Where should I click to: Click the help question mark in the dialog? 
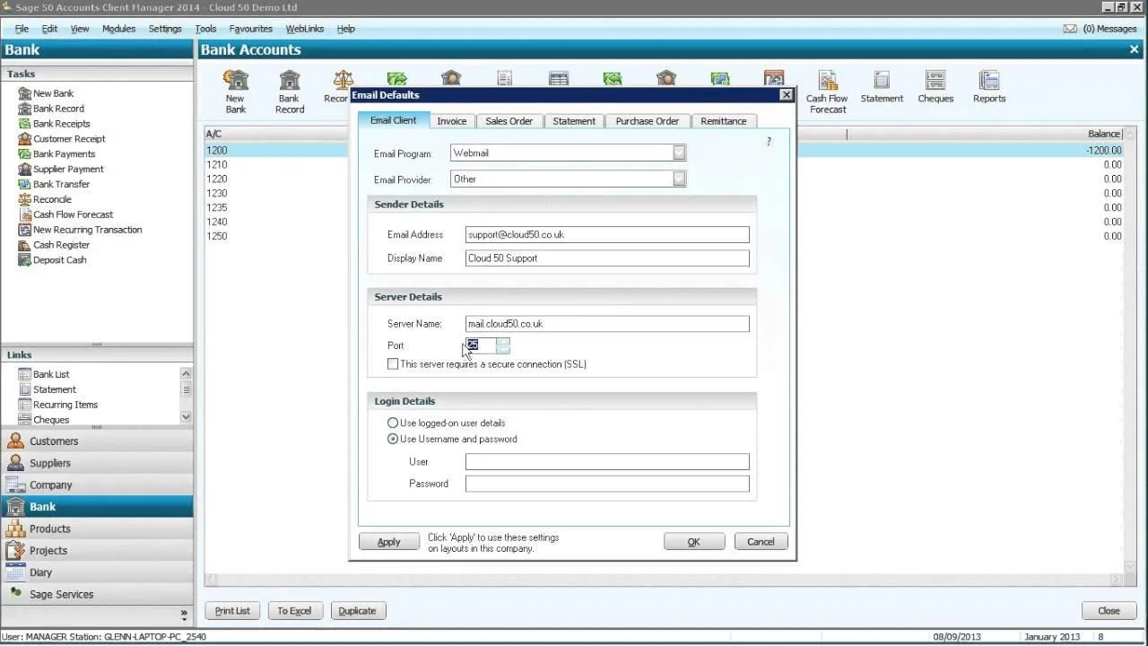point(769,142)
